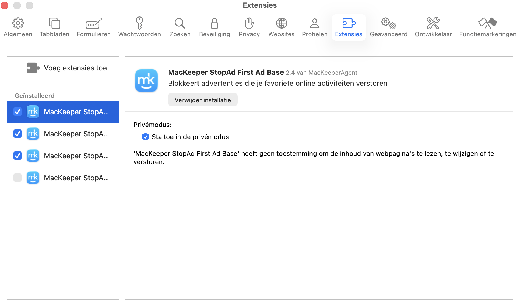Click the Verwijder installatie button
Image resolution: width=520 pixels, height=304 pixels.
coord(203,100)
